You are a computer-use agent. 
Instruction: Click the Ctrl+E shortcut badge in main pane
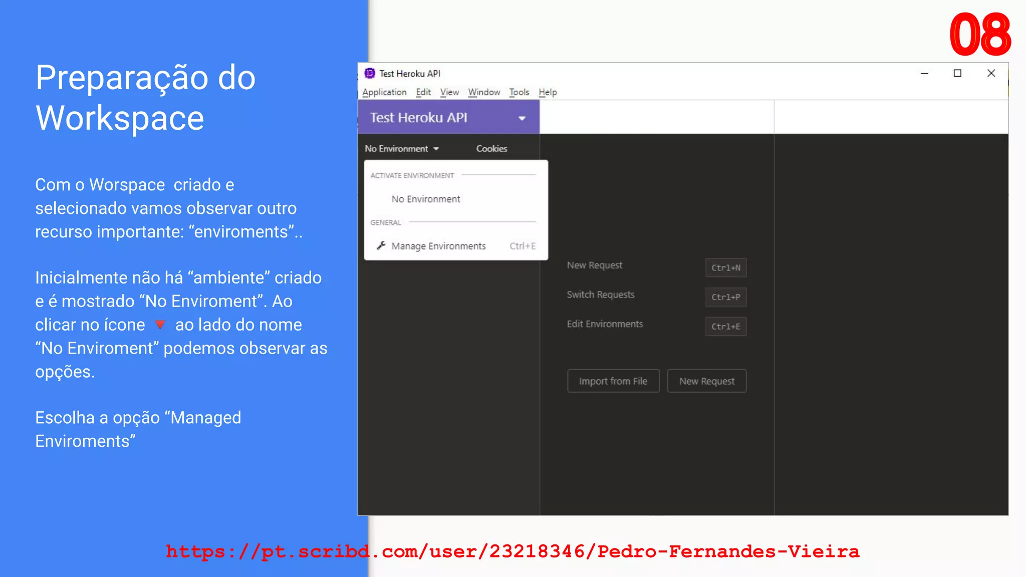726,327
